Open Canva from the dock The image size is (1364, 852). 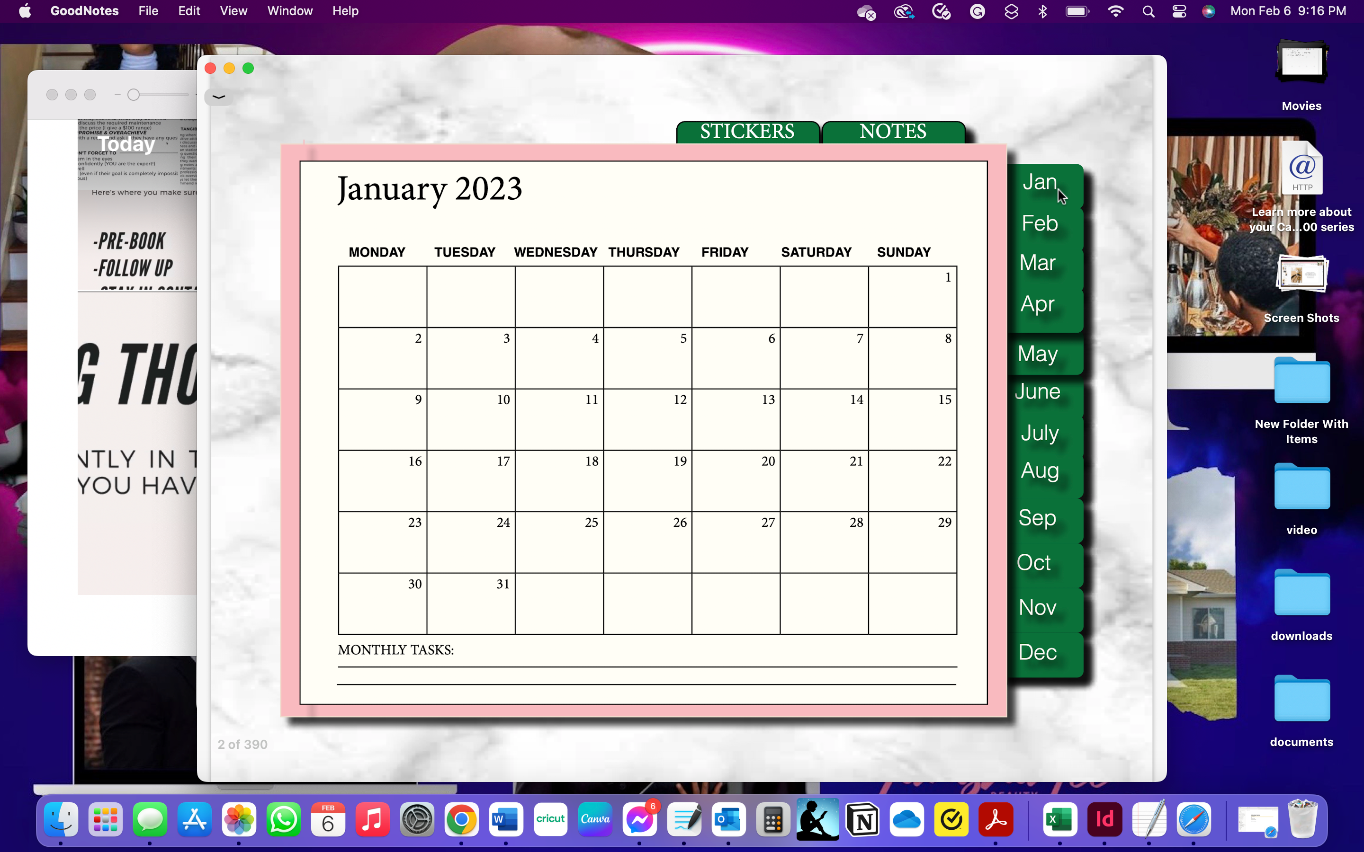(x=595, y=819)
